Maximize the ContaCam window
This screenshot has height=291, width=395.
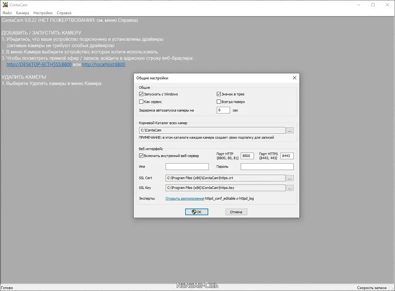(373, 5)
